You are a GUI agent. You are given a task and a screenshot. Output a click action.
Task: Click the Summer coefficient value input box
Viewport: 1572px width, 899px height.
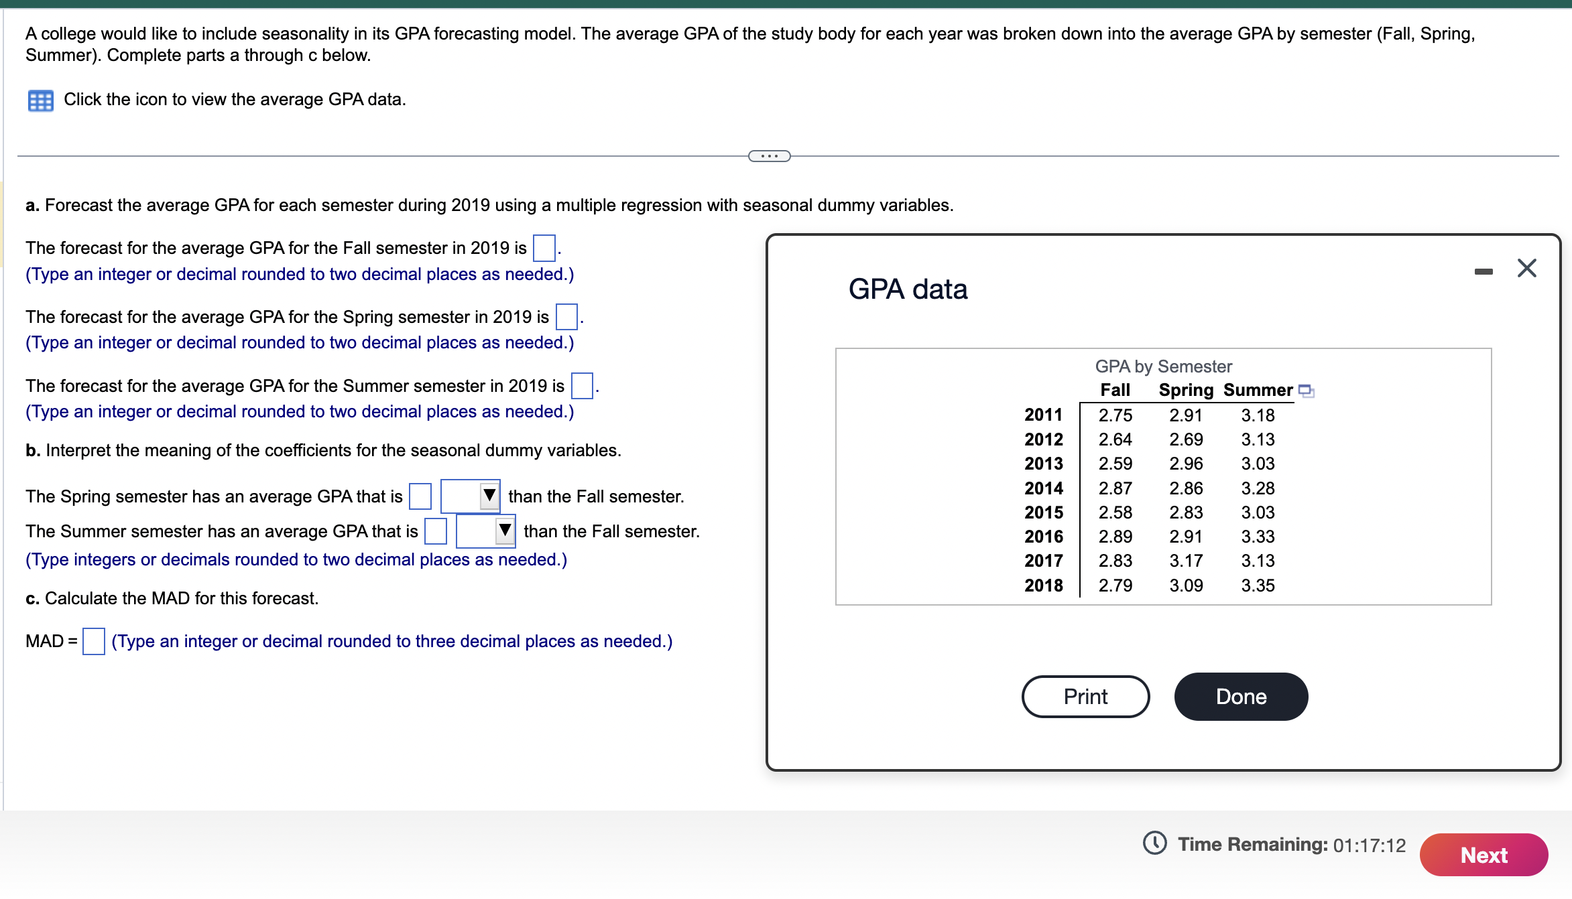pyautogui.click(x=436, y=531)
